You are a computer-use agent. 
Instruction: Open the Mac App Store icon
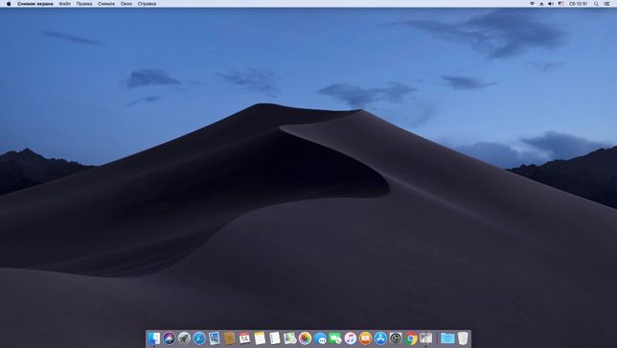[380, 338]
